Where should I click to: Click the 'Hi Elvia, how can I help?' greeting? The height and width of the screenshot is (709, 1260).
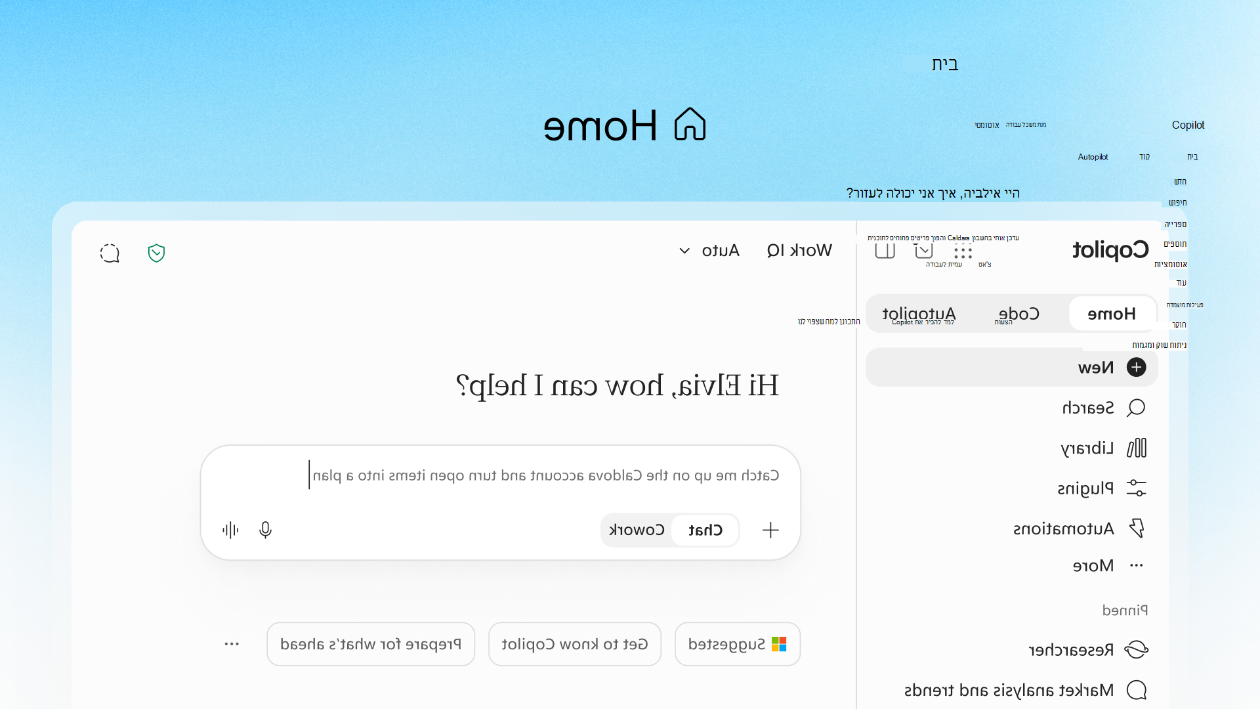coord(617,385)
